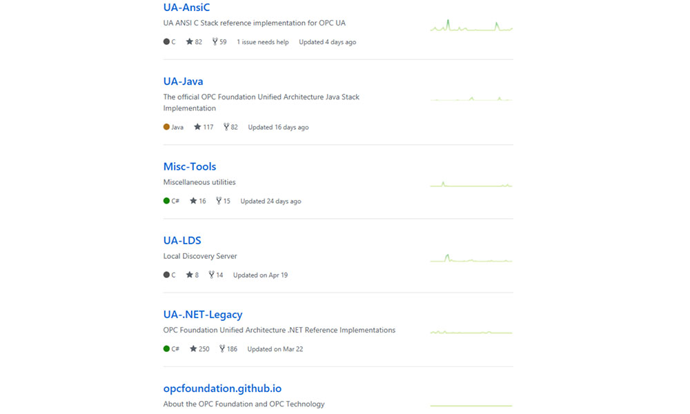
Task: Click the C language dot for UA-AnsiC
Action: point(166,42)
